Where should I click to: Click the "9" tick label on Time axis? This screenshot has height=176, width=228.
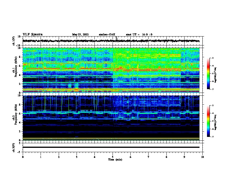(184, 157)
